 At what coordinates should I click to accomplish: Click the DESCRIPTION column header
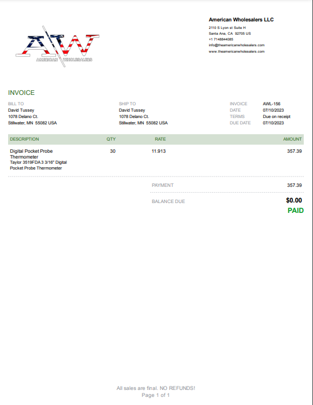(24, 139)
